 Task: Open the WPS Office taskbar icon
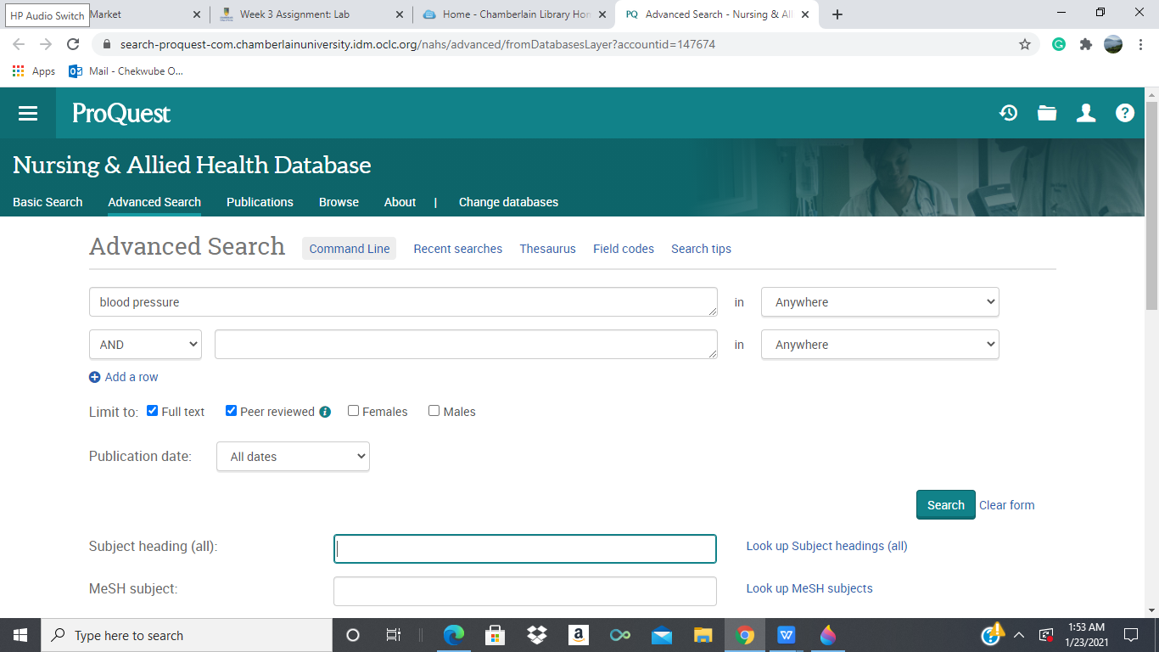[787, 635]
